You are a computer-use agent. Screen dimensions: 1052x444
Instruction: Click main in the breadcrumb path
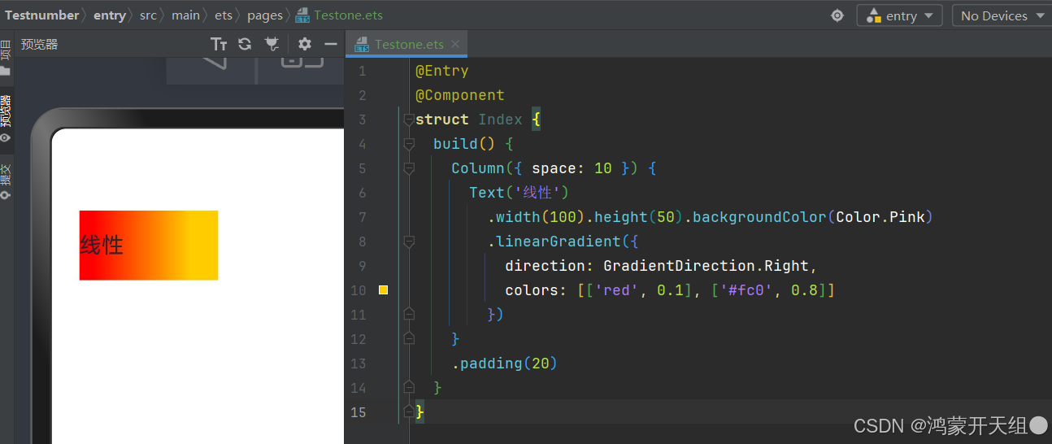click(x=185, y=15)
